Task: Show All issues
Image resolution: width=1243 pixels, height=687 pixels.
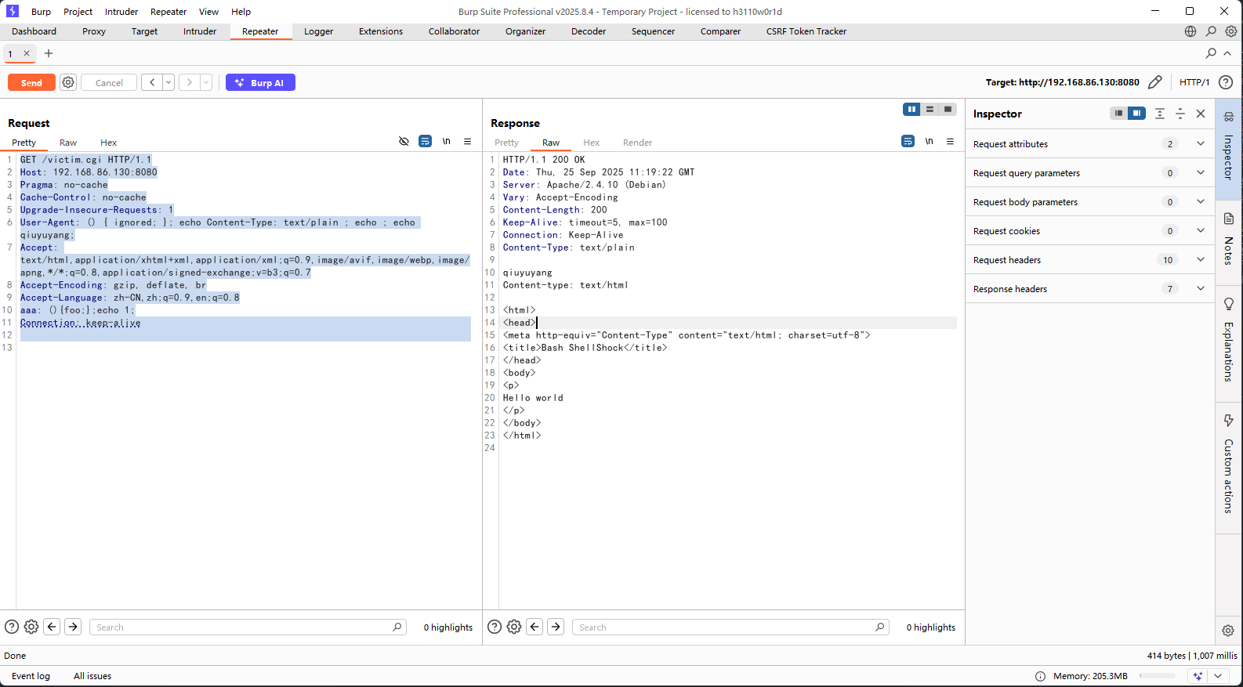Action: tap(92, 676)
